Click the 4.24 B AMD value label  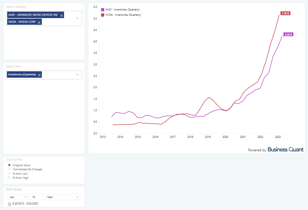(x=288, y=34)
